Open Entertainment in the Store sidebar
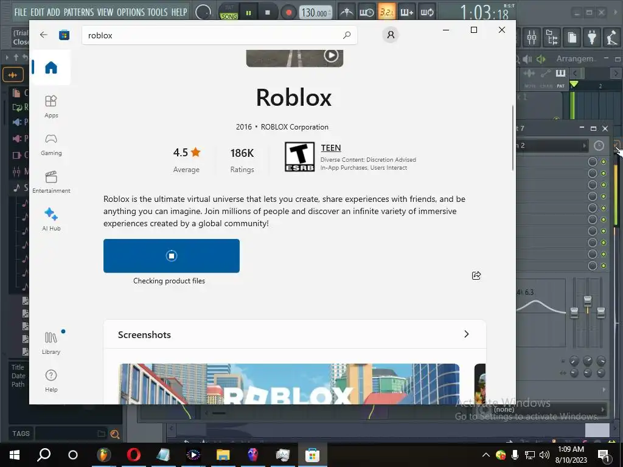This screenshot has width=623, height=467. 51,182
